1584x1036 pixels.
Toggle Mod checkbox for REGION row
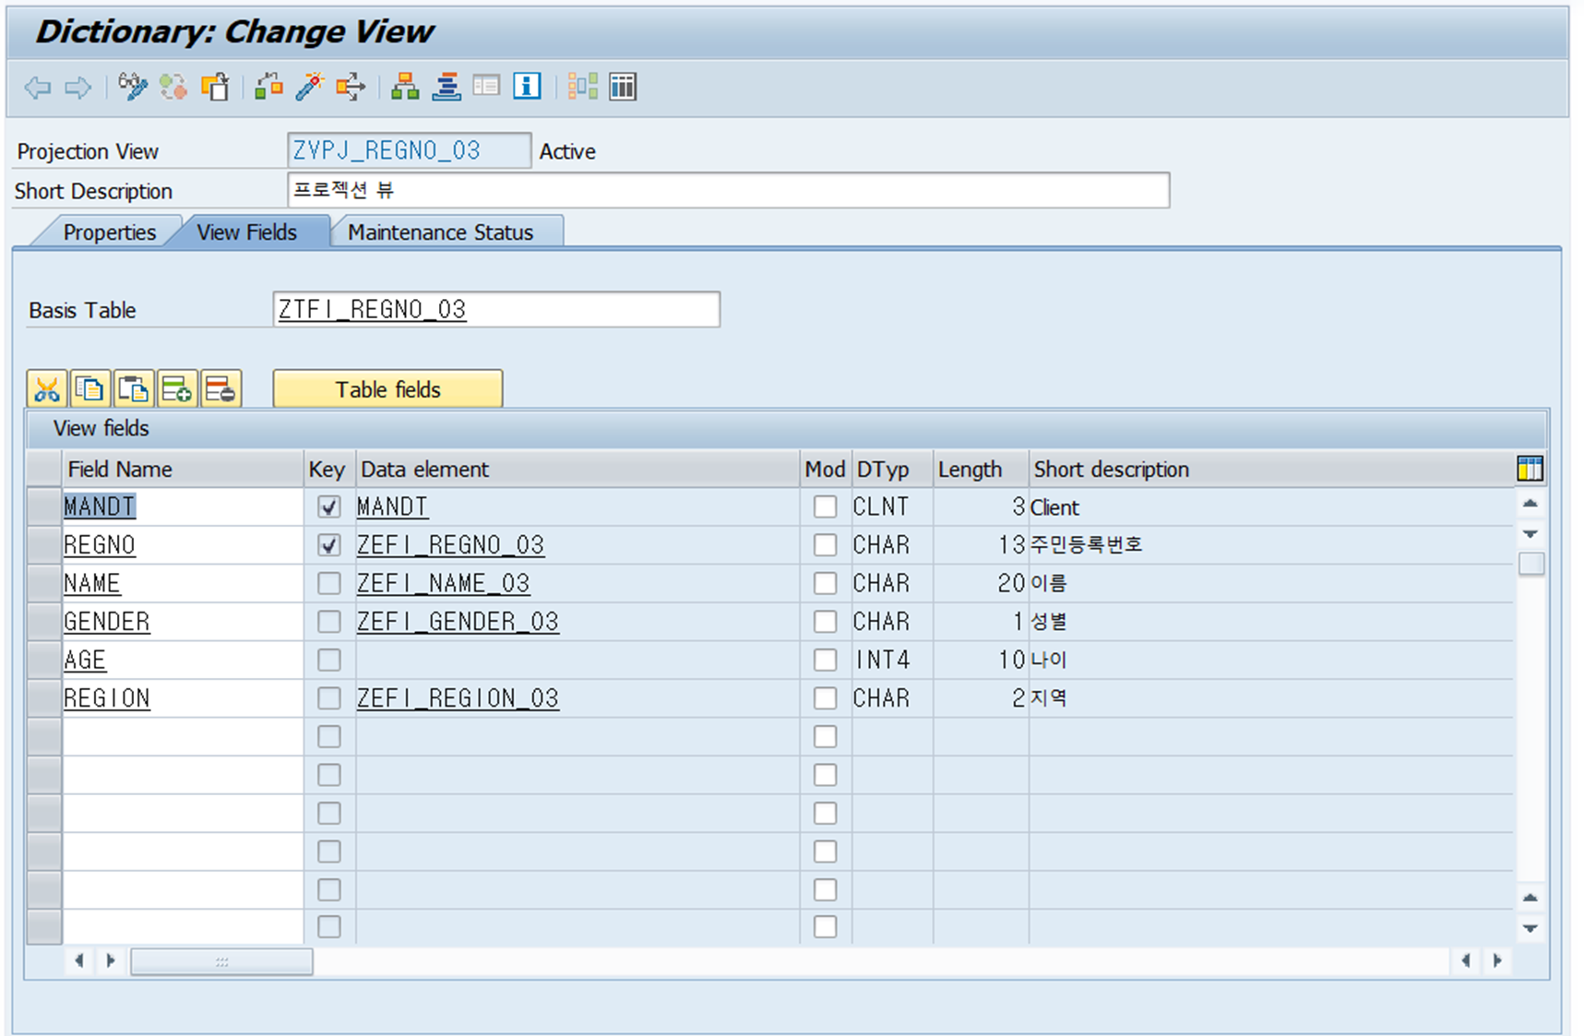(825, 698)
